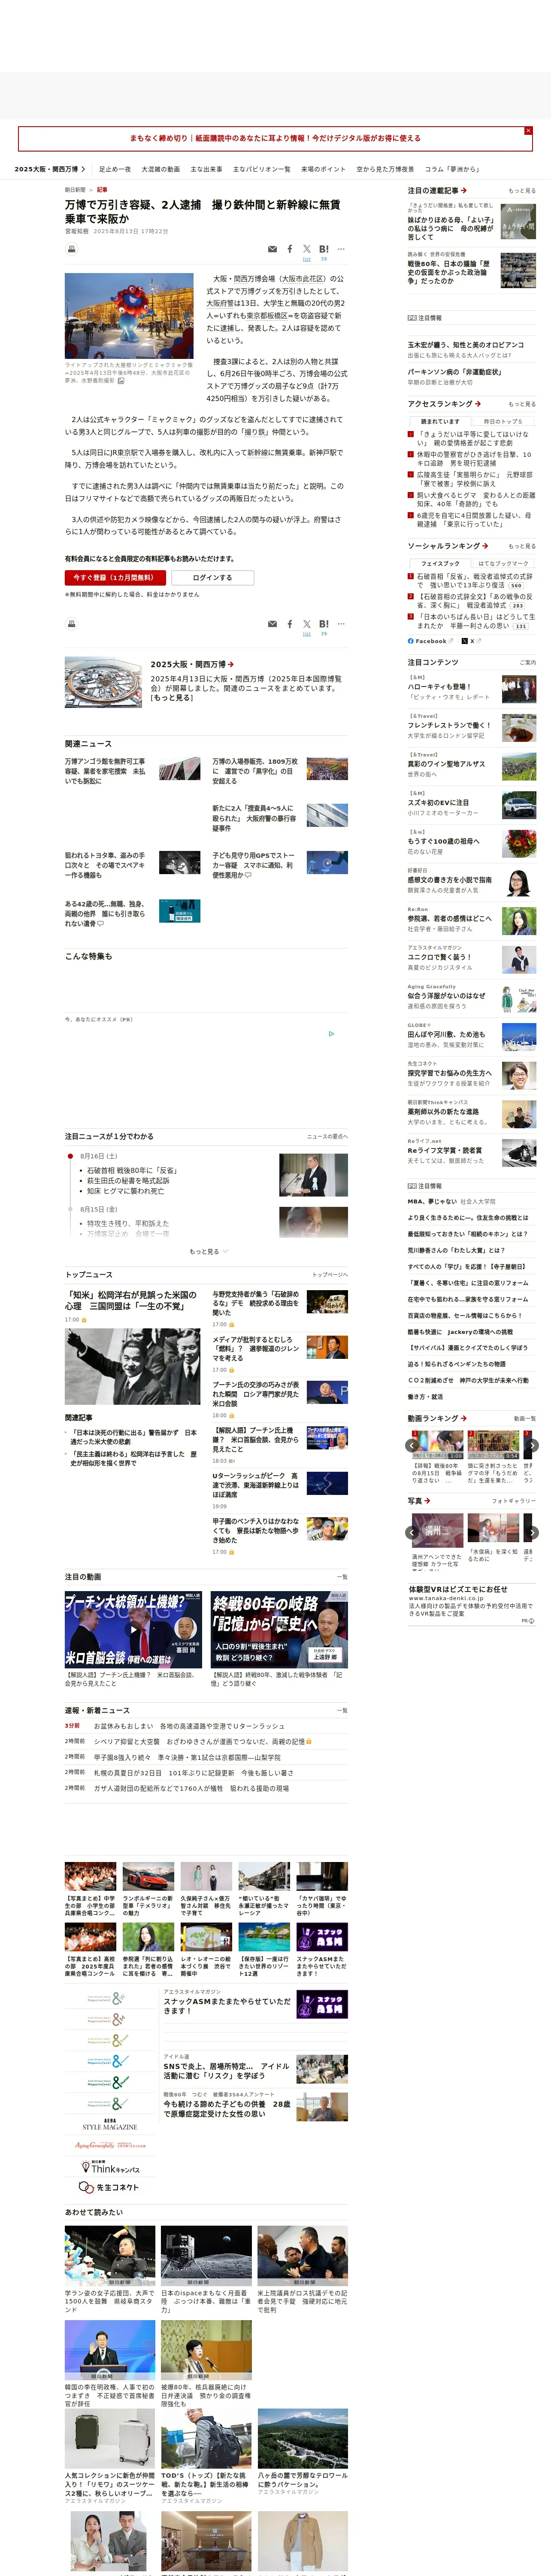This screenshot has width=551, height=2576.
Task: Open breaking news お盆休みもおしまい Uターン
Action: (x=189, y=1726)
